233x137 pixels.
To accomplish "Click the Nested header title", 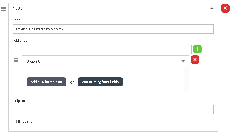I will point(19,9).
